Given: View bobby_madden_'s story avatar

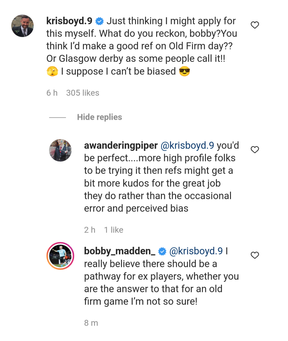Looking at the screenshot, I should coord(60,256).
